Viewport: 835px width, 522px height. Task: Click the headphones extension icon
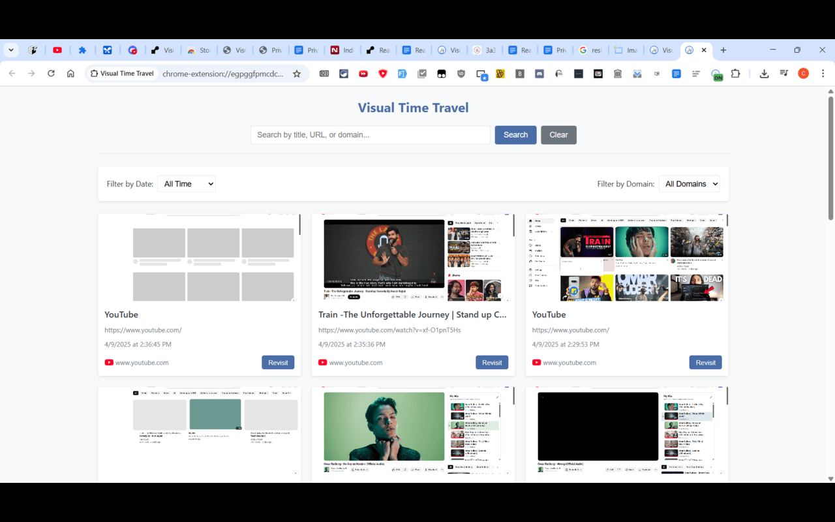pos(559,74)
